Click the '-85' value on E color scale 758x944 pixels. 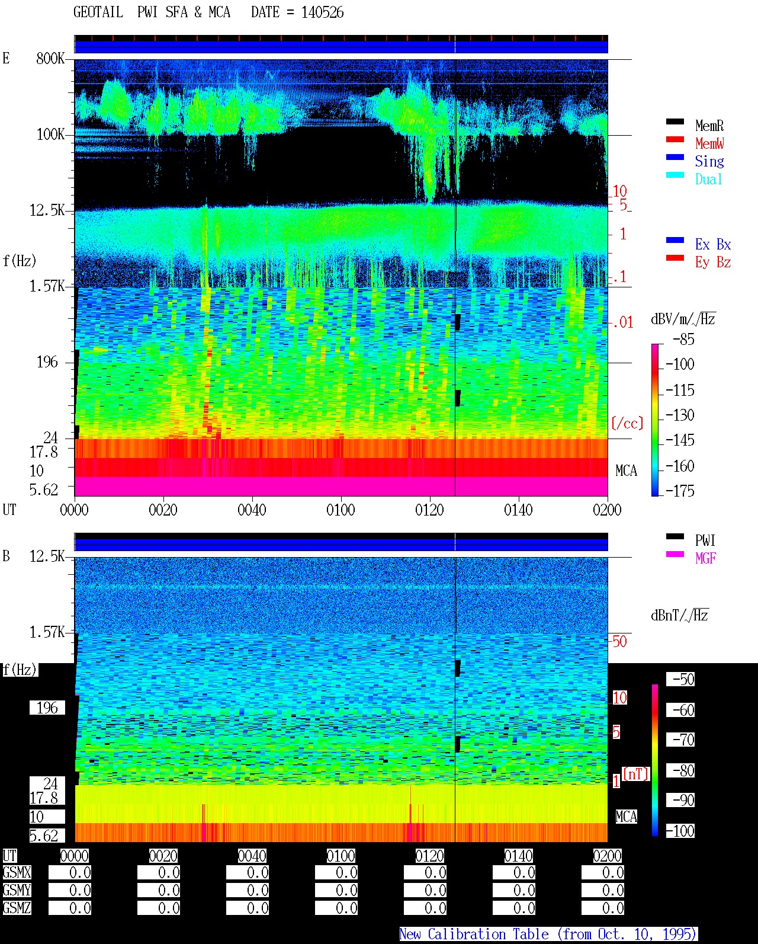683,340
